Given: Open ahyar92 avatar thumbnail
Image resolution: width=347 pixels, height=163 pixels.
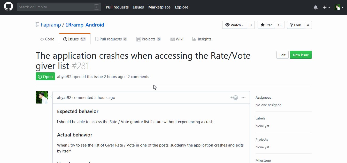Looking at the screenshot, I should 42,97.
